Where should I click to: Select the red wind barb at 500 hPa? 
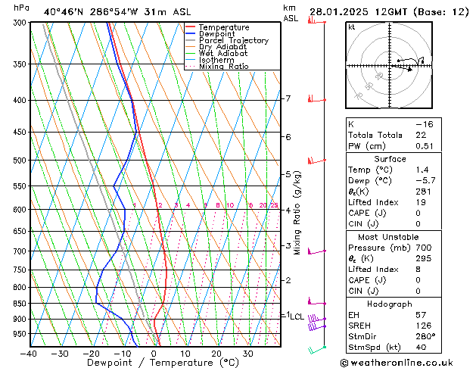coord(313,160)
